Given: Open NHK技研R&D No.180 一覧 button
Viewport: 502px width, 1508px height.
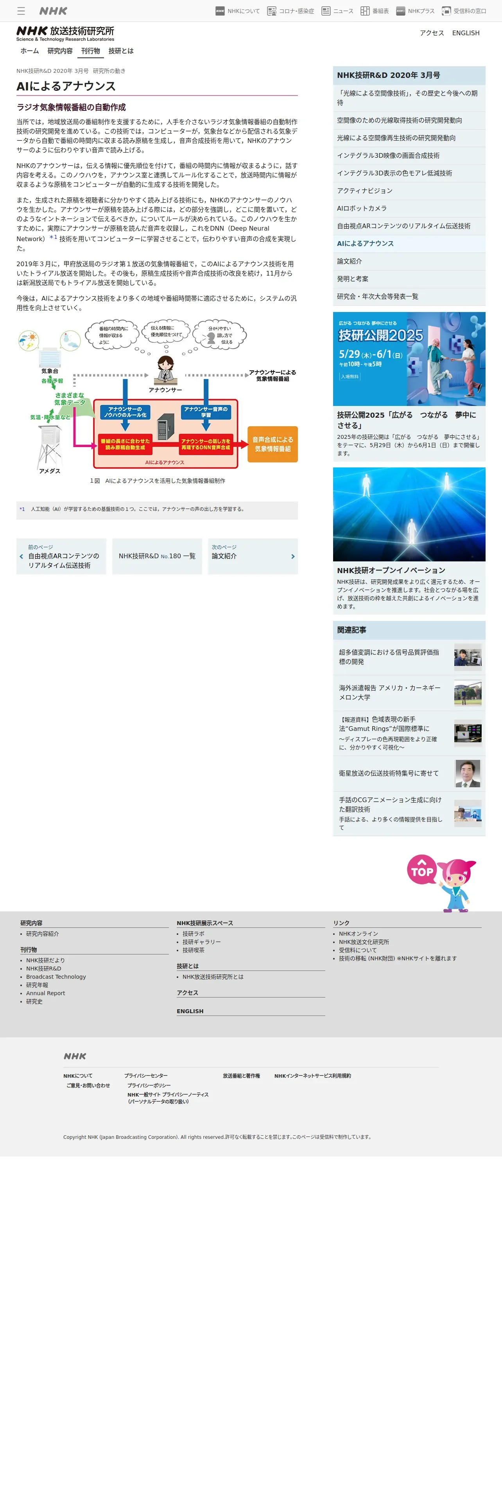Looking at the screenshot, I should (x=157, y=556).
